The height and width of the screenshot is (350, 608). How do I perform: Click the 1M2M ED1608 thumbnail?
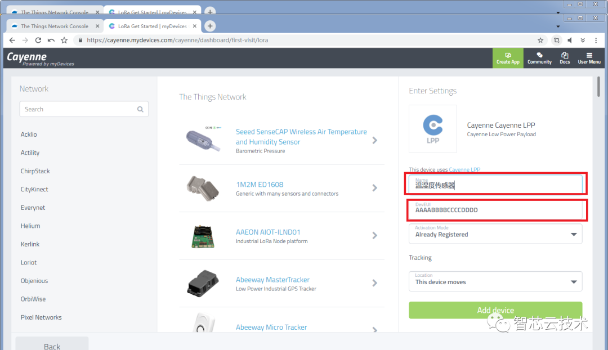tap(203, 188)
